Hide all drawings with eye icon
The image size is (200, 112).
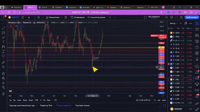(3, 87)
